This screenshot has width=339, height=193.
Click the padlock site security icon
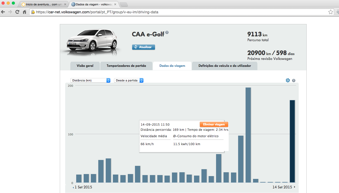(x=33, y=12)
